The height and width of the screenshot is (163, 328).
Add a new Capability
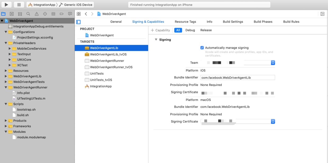tap(160, 30)
